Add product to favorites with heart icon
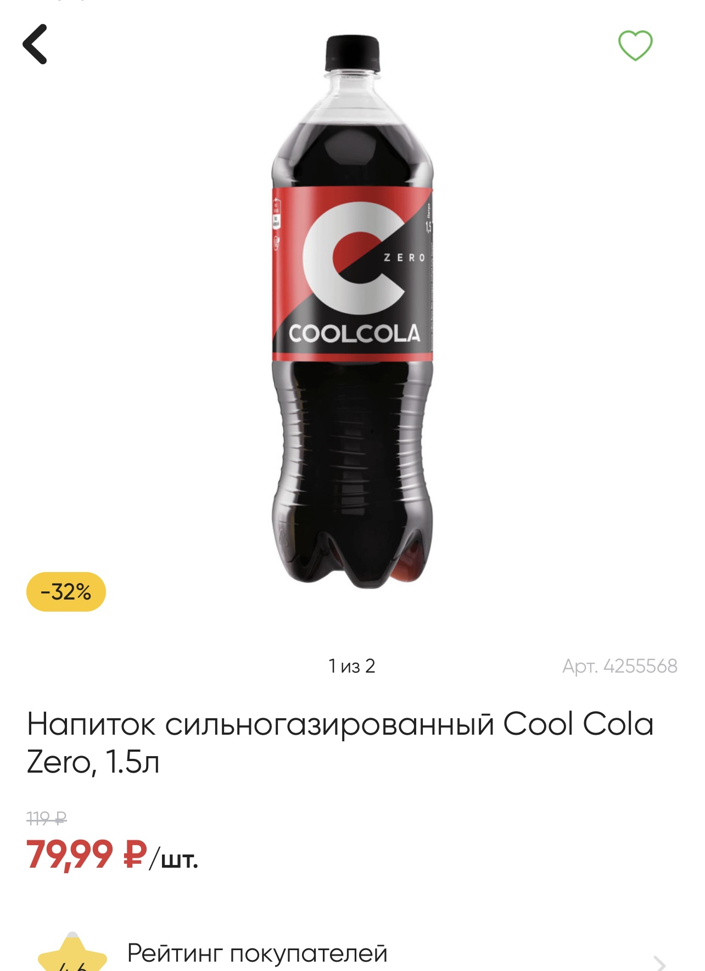This screenshot has height=971, width=705. [x=635, y=45]
